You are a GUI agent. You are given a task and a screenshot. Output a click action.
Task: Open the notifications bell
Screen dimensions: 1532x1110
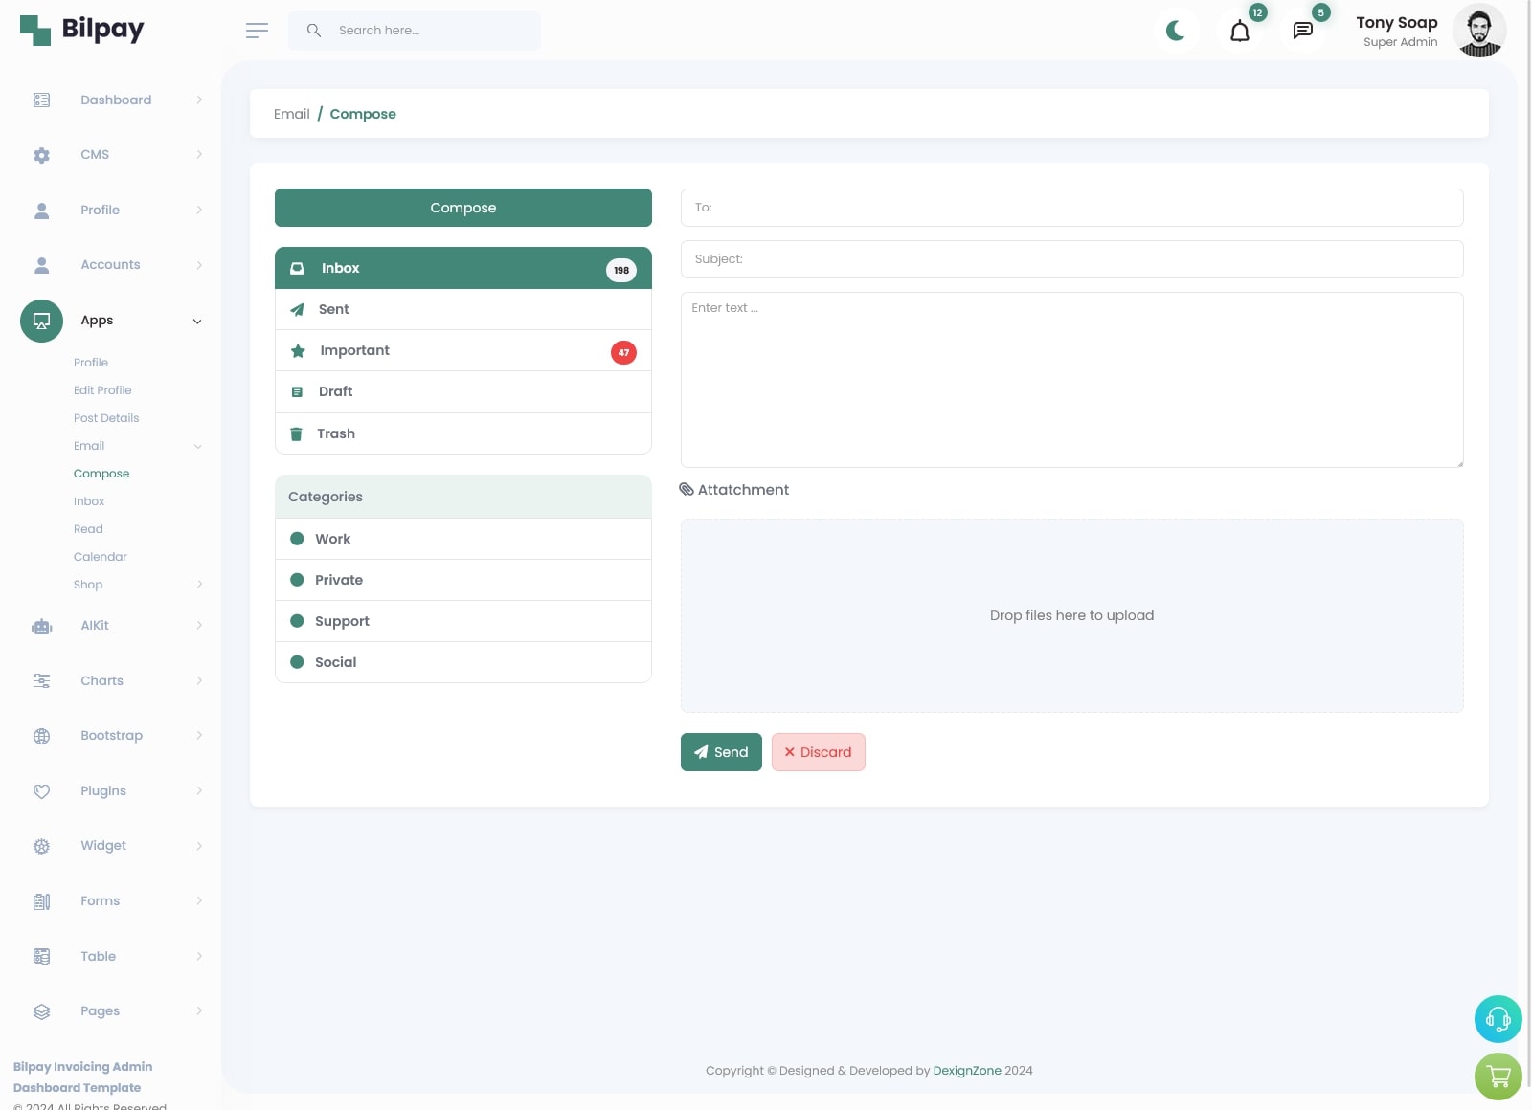point(1239,32)
